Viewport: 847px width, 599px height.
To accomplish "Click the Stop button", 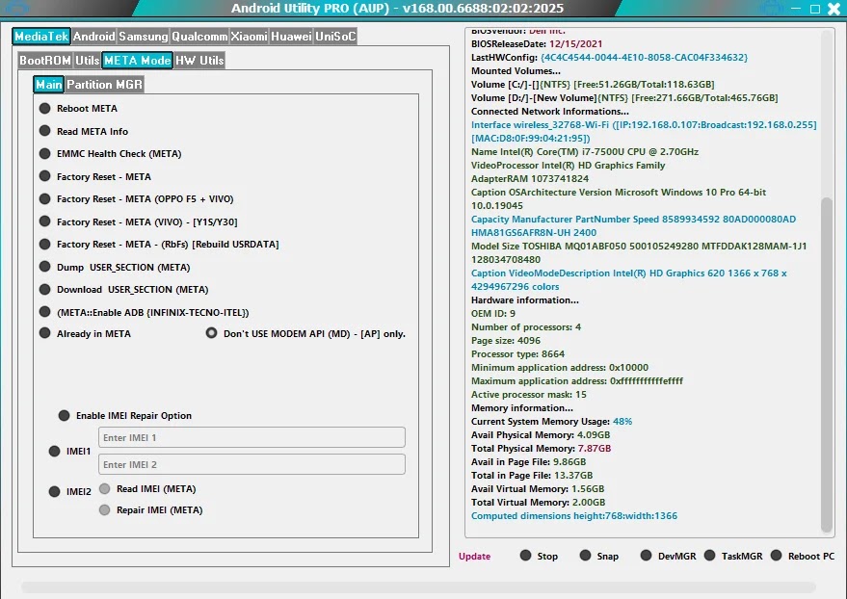I will tap(539, 556).
